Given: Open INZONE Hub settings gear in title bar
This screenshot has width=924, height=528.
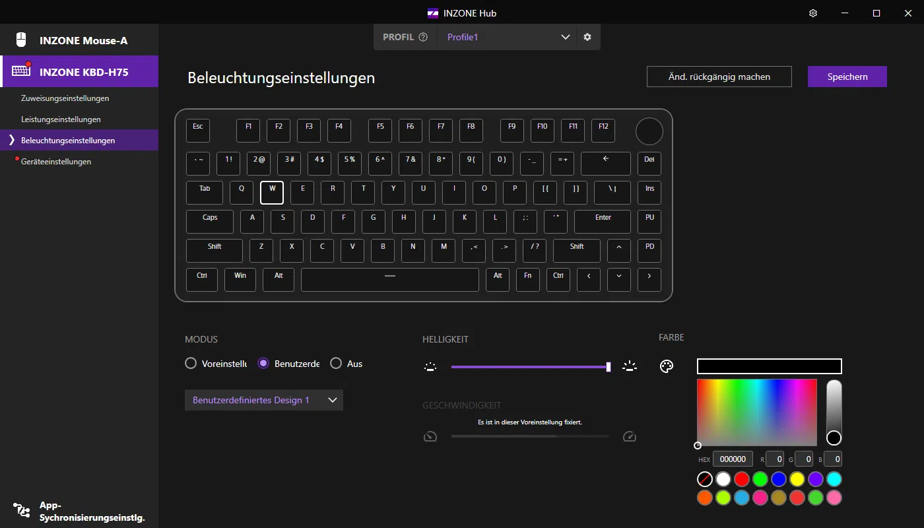Looking at the screenshot, I should pyautogui.click(x=813, y=13).
